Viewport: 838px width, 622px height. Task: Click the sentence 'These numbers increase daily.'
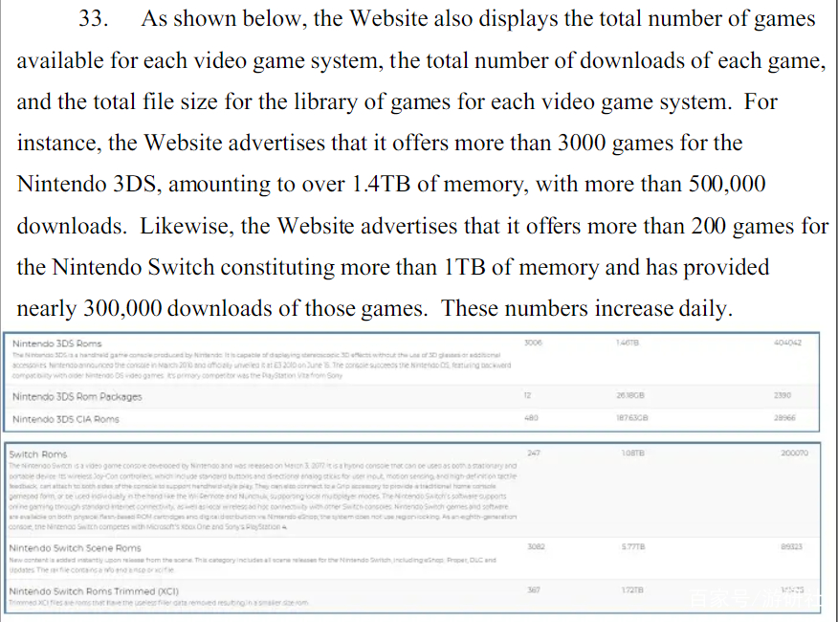pyautogui.click(x=586, y=308)
